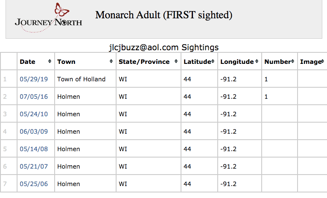This screenshot has height=198, width=327.
Task: Sort by Number column arrow icon
Action: point(292,62)
